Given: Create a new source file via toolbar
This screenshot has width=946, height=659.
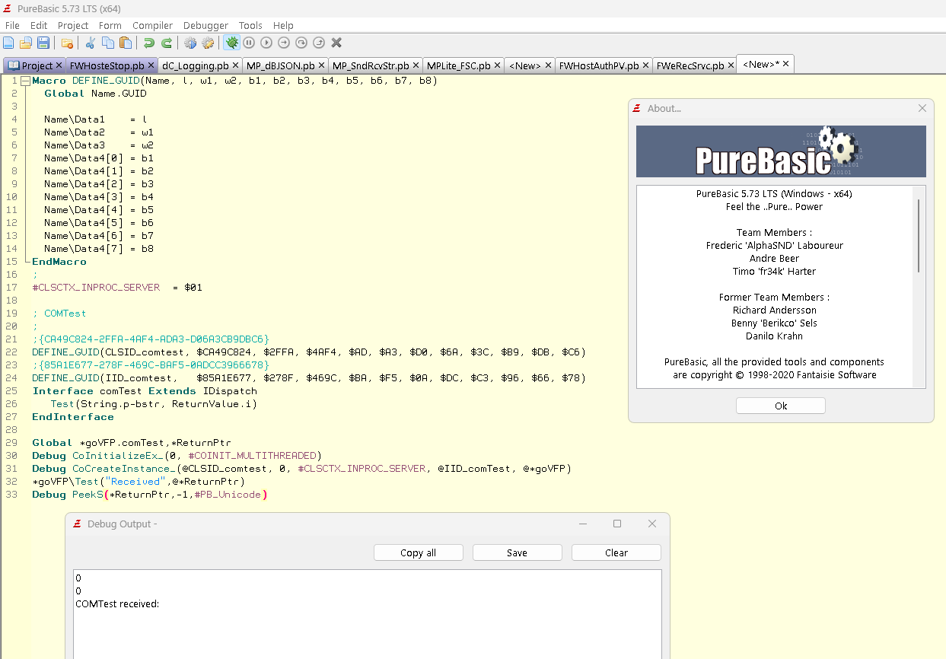Looking at the screenshot, I should click(8, 43).
